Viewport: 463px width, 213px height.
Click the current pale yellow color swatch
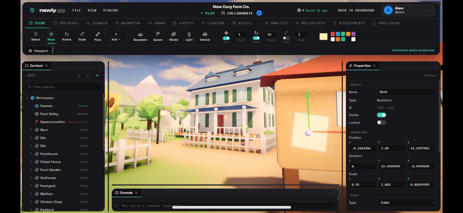tap(323, 37)
